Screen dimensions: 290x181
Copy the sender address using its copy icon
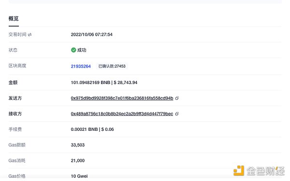coord(177,98)
